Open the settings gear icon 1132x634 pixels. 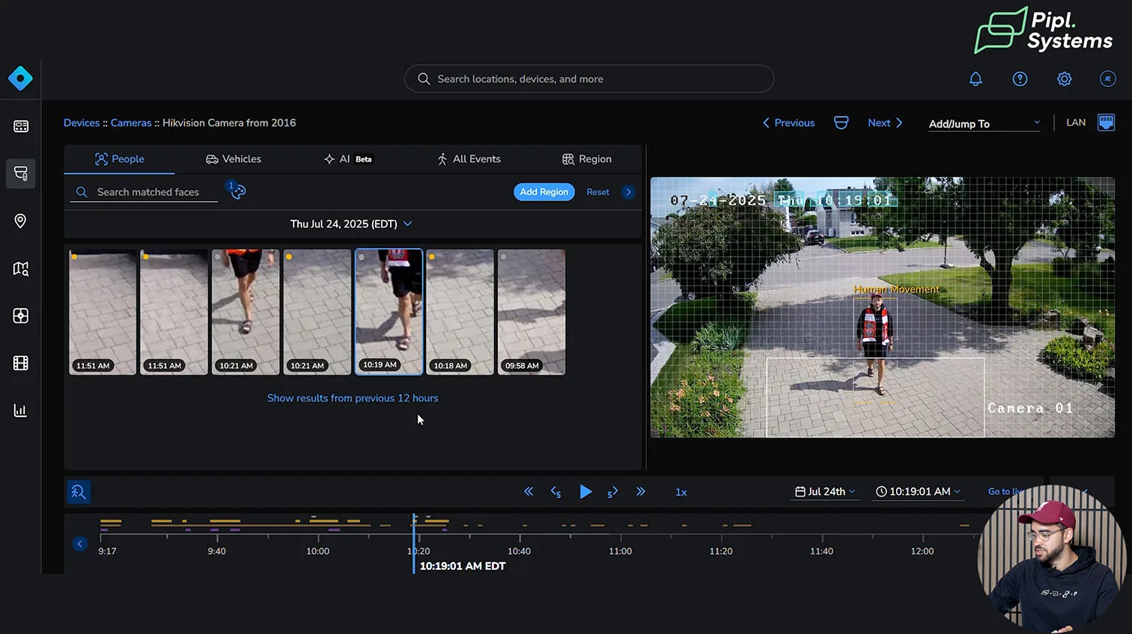pyautogui.click(x=1064, y=79)
